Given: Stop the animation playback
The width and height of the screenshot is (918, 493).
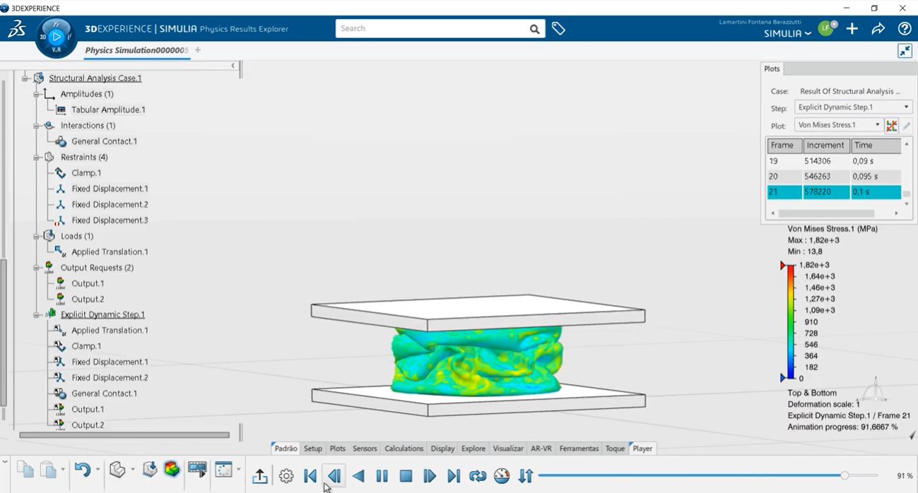Looking at the screenshot, I should [x=406, y=476].
